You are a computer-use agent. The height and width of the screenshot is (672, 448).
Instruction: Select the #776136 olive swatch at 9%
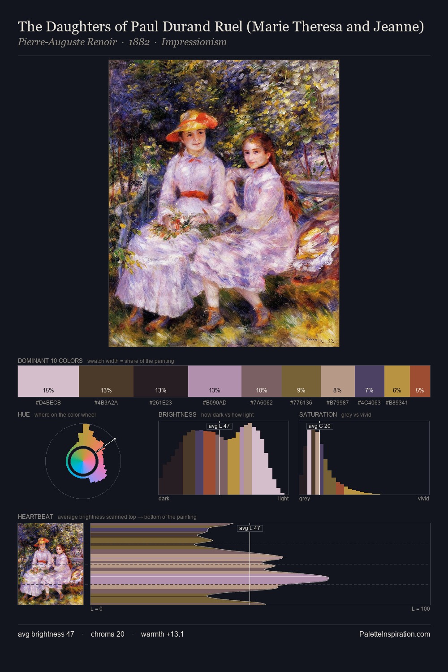tap(301, 381)
